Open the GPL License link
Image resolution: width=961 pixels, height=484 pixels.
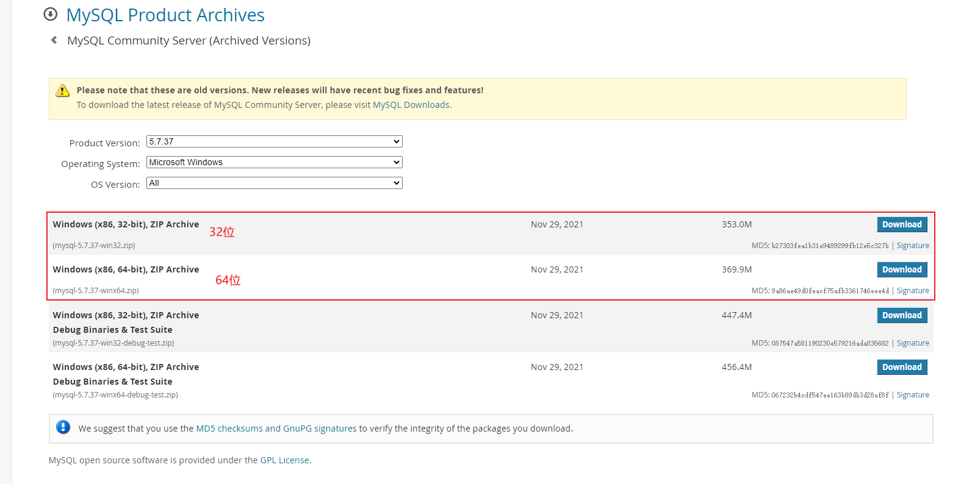[x=285, y=460]
